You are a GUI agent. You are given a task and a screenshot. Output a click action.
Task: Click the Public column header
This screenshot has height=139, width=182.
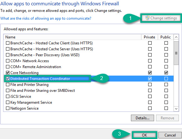tap(166, 37)
